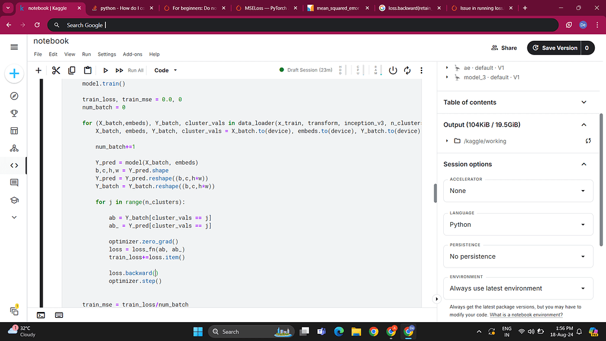Open the Help menu
Viewport: 606px width, 341px height.
click(x=154, y=54)
